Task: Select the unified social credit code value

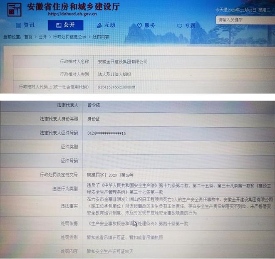Action: click(x=116, y=87)
